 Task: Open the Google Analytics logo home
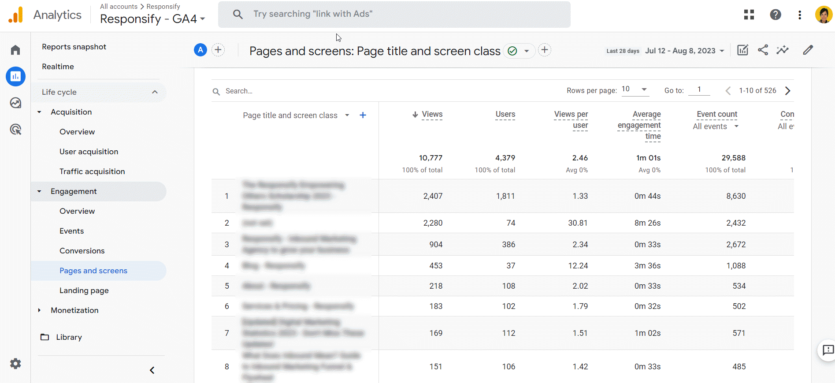16,15
